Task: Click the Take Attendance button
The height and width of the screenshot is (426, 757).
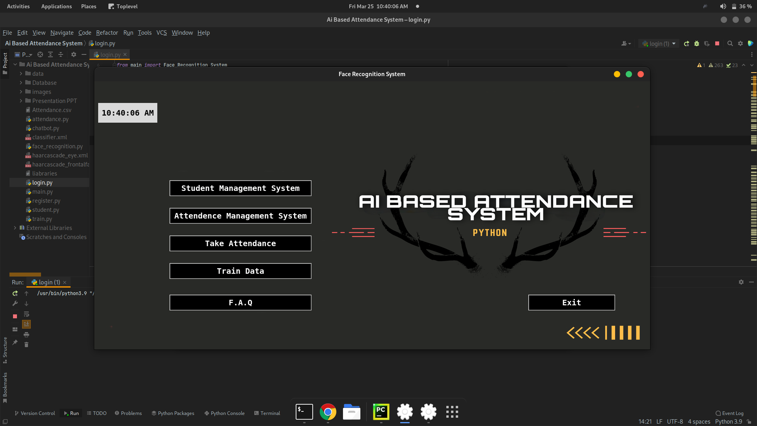Action: click(x=240, y=243)
